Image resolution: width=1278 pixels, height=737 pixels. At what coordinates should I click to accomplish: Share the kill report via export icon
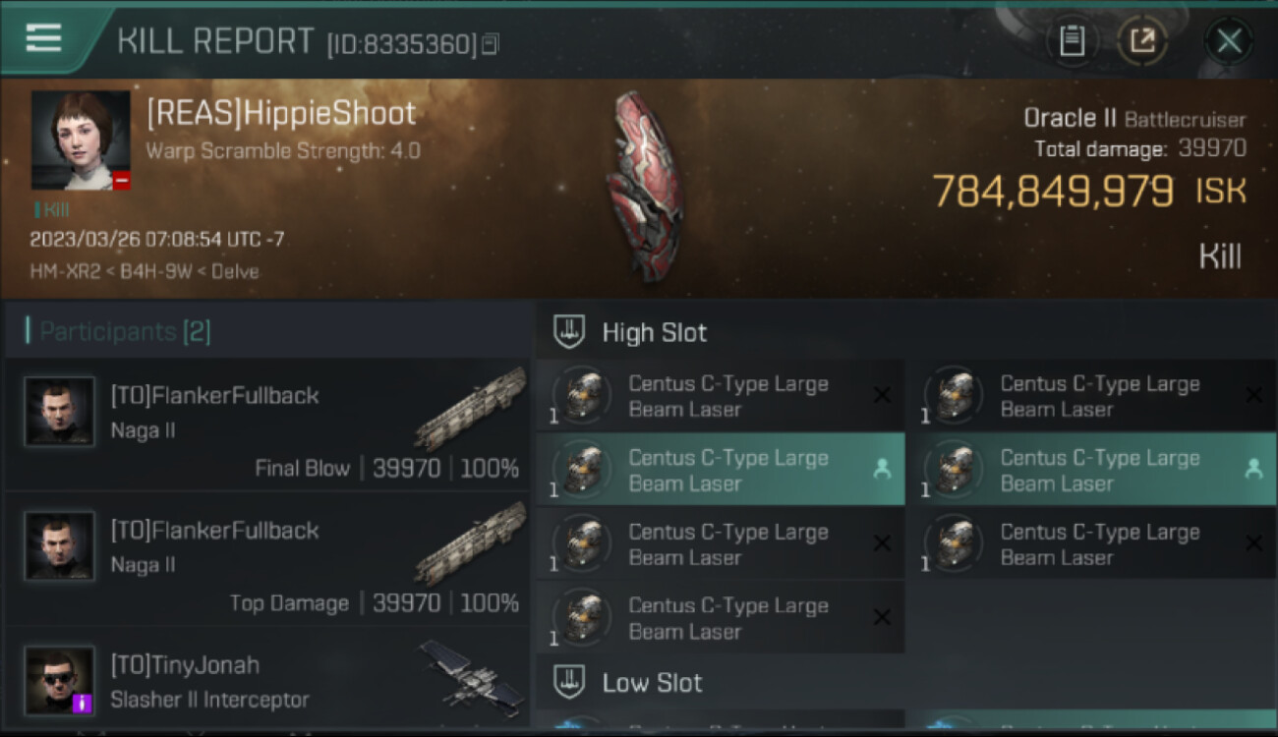pyautogui.click(x=1141, y=40)
